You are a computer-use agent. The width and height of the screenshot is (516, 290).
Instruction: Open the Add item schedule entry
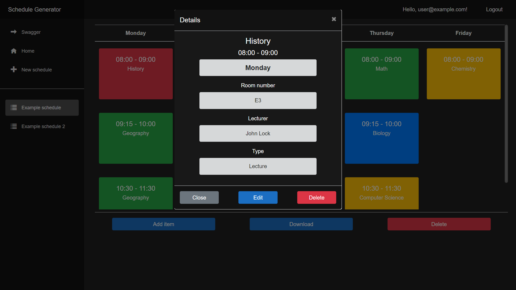pyautogui.click(x=163, y=224)
